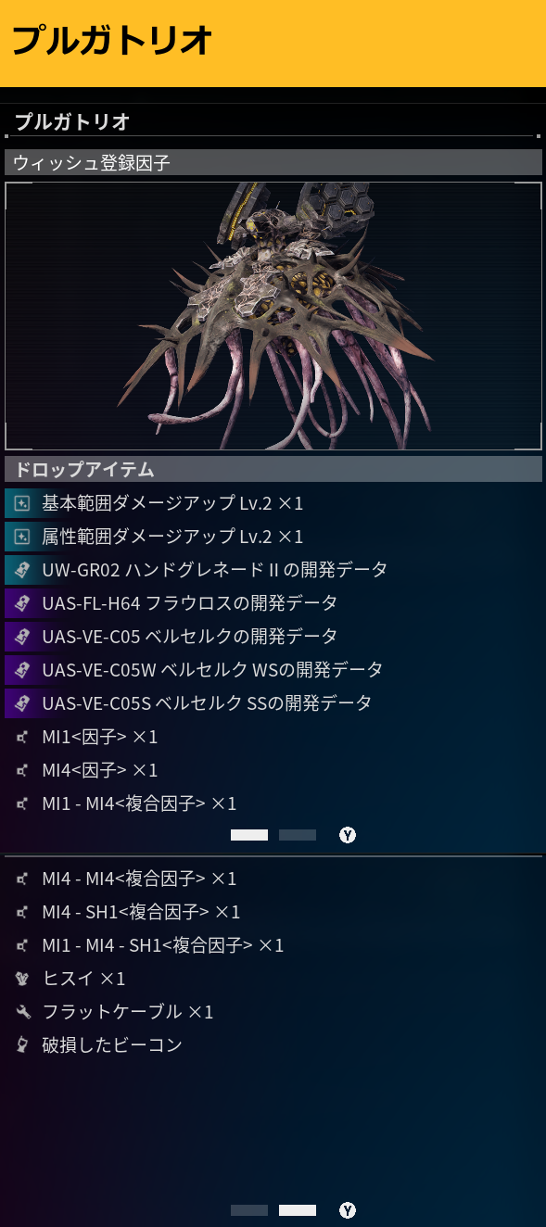Click the プルガトリオ creature image
Screen dimensions: 546x1227
tap(273, 315)
